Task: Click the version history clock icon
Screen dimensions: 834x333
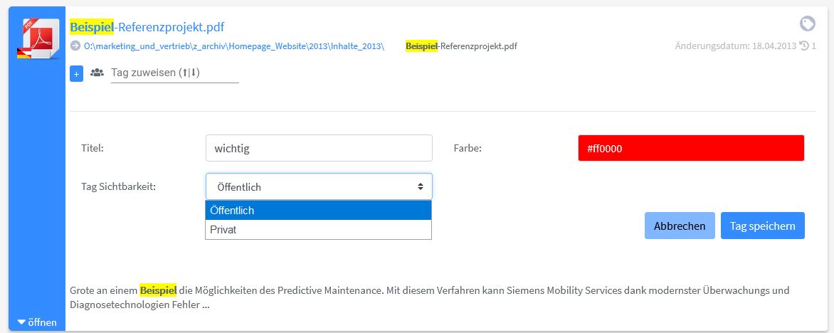Action: pyautogui.click(x=804, y=46)
